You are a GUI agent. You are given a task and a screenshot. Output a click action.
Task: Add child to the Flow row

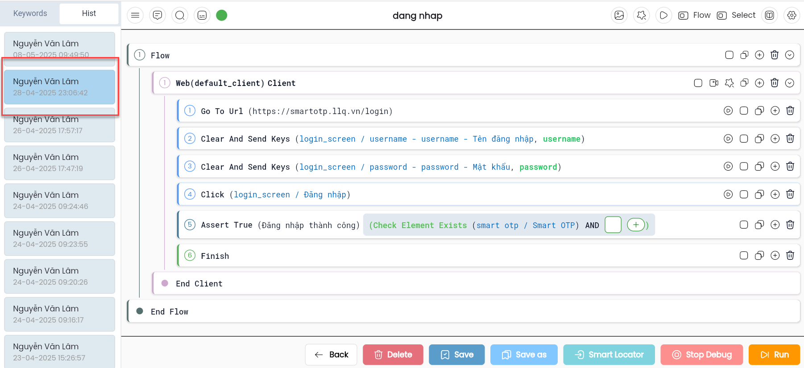point(759,55)
